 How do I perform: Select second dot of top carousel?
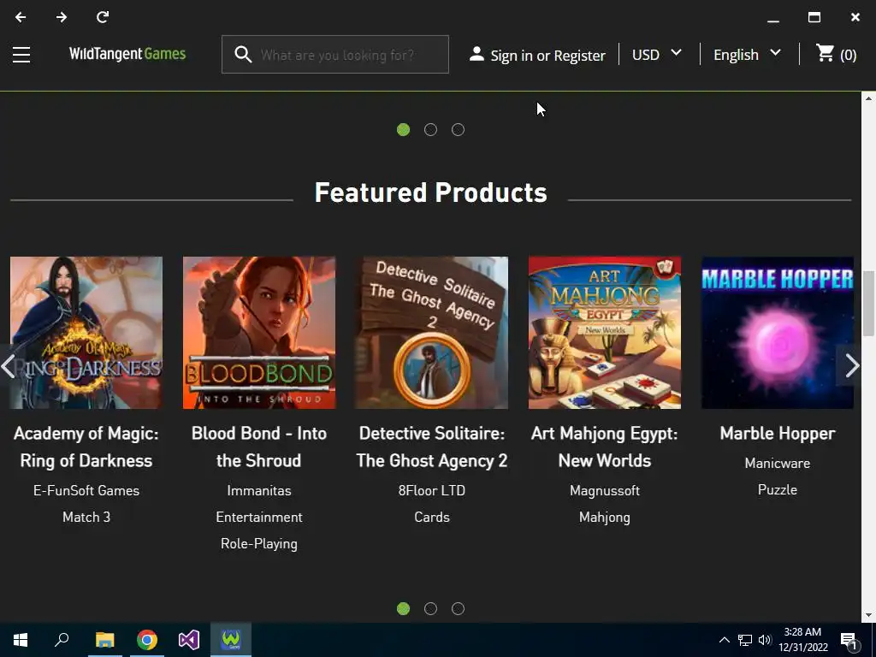coord(431,130)
